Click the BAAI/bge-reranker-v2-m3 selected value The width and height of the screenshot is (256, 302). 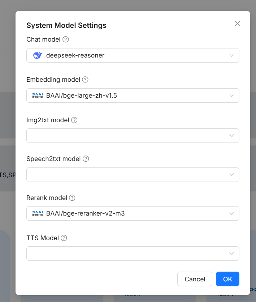coord(85,213)
